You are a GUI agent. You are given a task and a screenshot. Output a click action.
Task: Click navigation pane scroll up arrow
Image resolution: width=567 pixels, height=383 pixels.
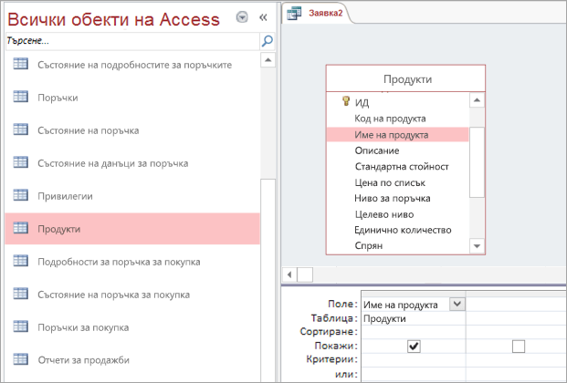[268, 60]
